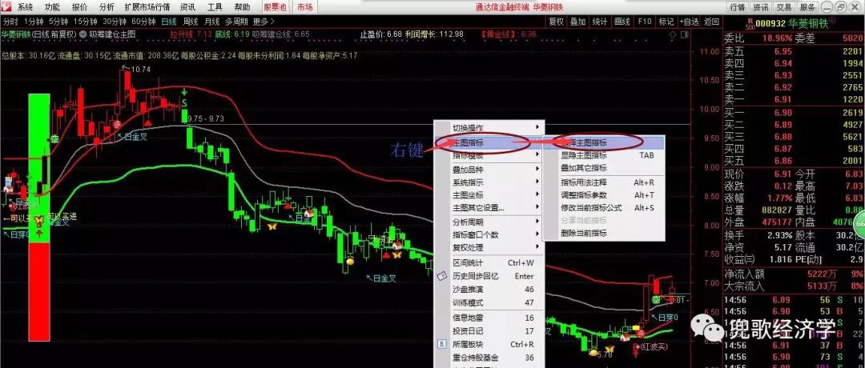
Task: Switch to 30分钟 period
Action: click(115, 22)
